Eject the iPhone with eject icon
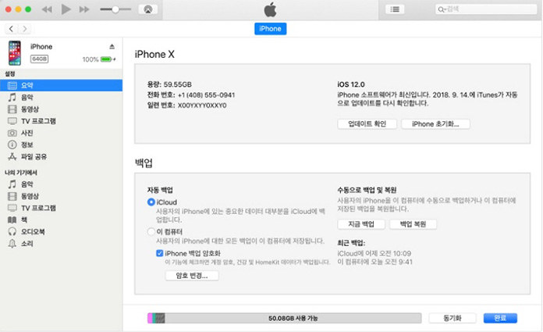Viewport: 543px width, 332px height. pos(112,47)
